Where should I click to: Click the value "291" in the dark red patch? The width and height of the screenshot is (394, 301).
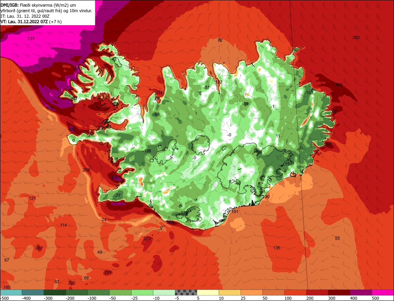coord(108,272)
